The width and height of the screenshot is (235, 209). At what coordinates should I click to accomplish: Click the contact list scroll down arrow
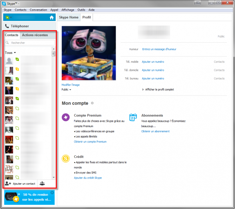54,177
